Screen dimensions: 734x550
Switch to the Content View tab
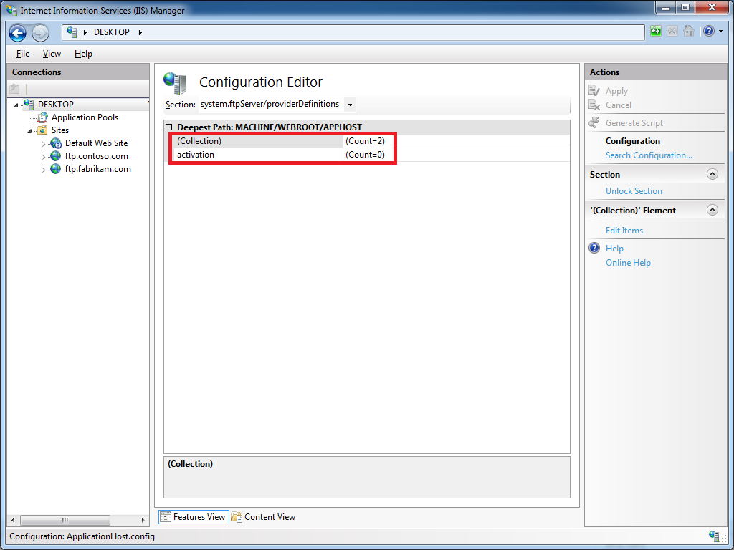tap(263, 517)
